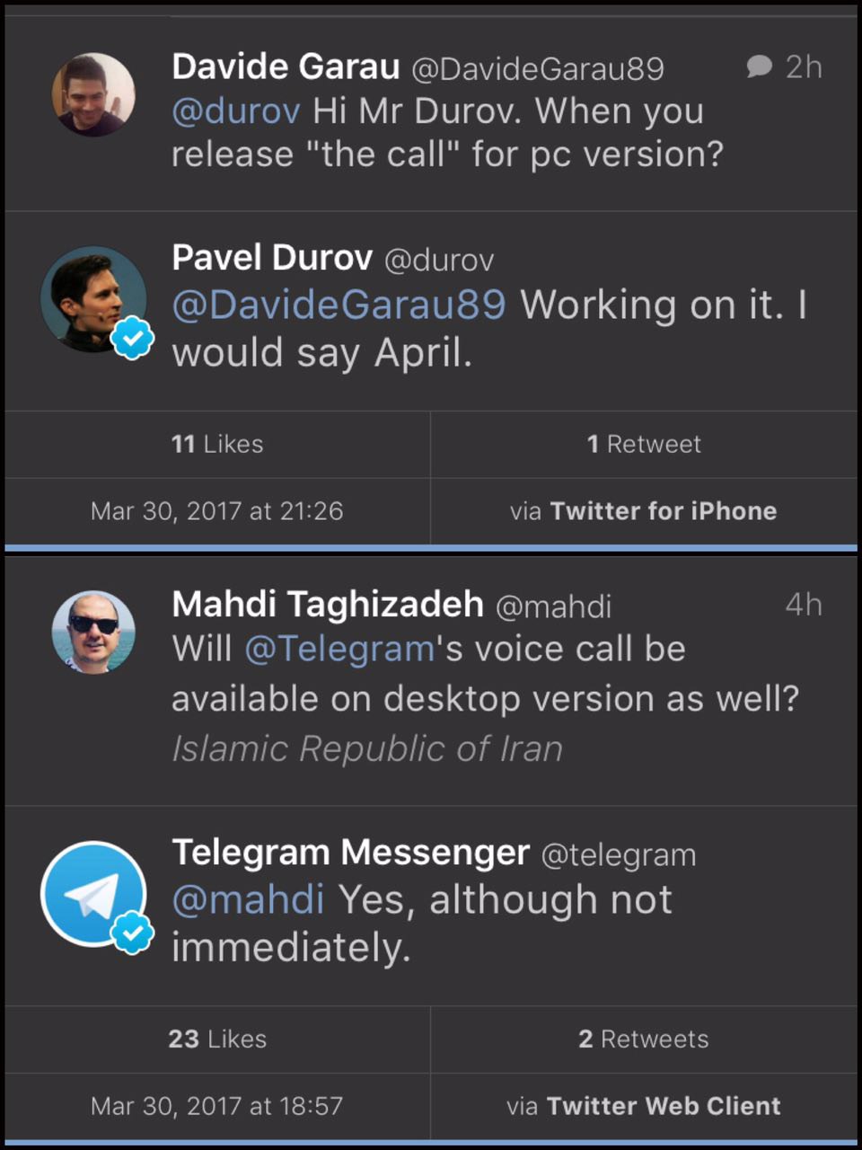
Task: View the 1 Retweet list
Action: (644, 444)
